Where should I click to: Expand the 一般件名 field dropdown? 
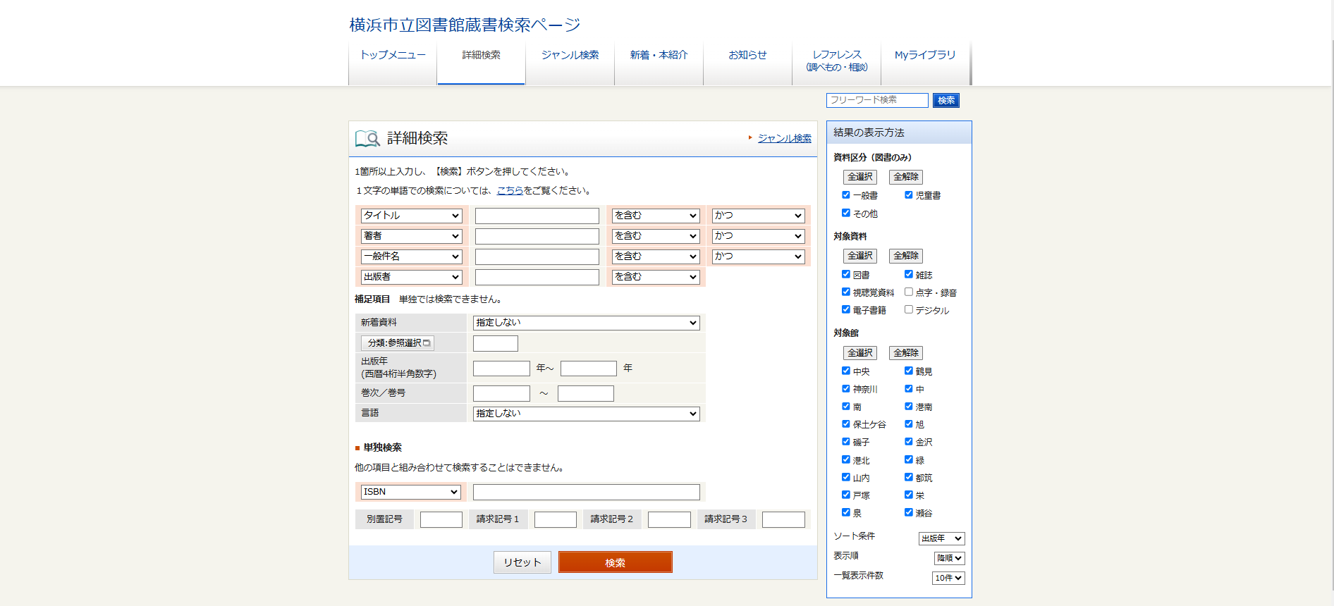[411, 256]
